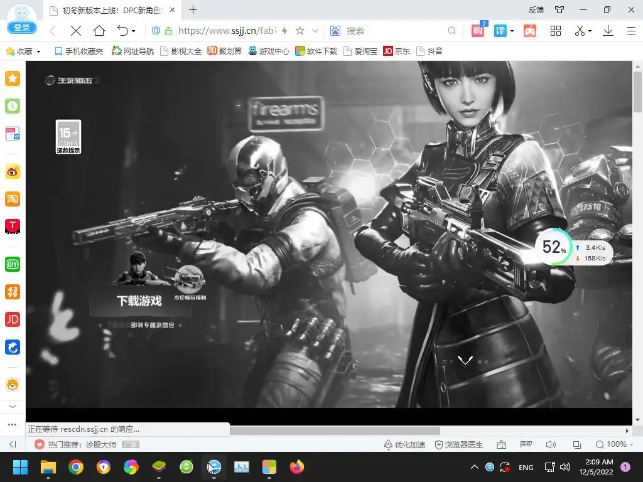The height and width of the screenshot is (482, 643).
Task: Open the JD sidebar icon
Action: 13,319
